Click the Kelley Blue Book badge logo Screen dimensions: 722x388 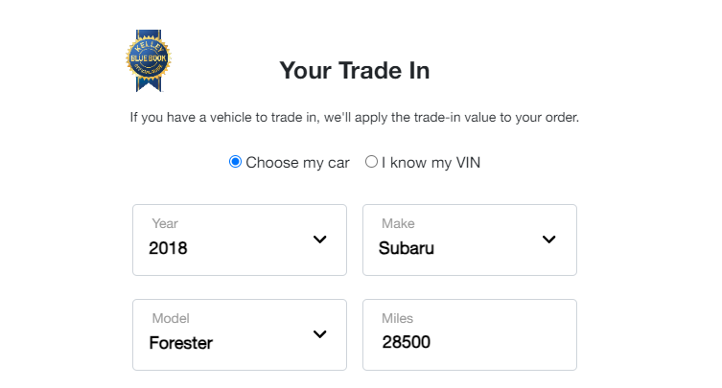pos(149,60)
